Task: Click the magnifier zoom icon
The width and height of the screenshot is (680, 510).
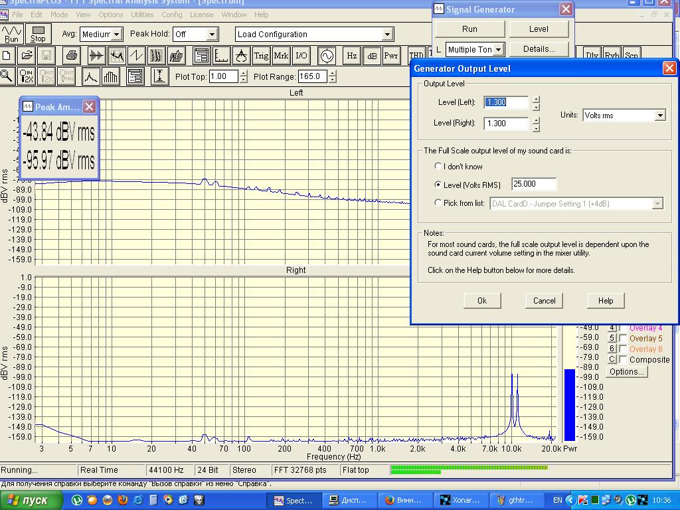Action: (7, 76)
